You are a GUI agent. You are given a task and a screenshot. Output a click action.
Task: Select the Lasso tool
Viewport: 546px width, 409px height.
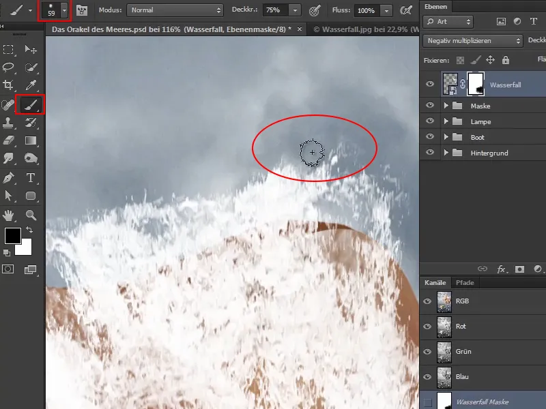[x=8, y=67]
